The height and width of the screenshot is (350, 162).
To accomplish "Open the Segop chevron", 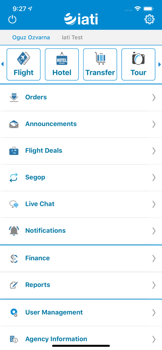I will [x=154, y=177].
